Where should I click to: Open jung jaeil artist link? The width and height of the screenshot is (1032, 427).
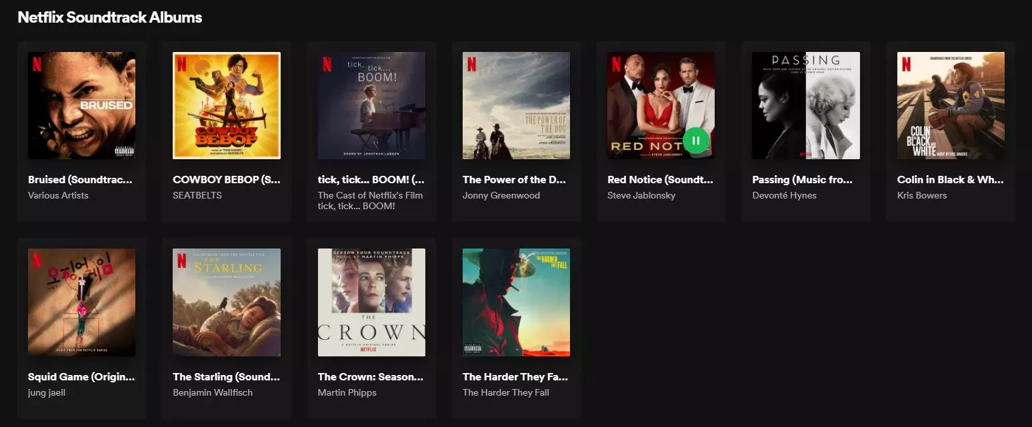coord(47,392)
